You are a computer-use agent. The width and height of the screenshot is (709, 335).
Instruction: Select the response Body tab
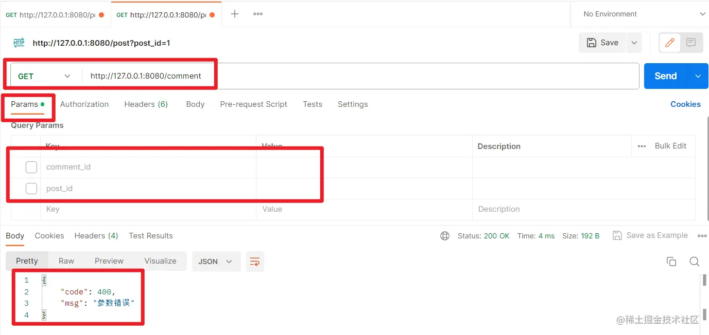(x=15, y=236)
